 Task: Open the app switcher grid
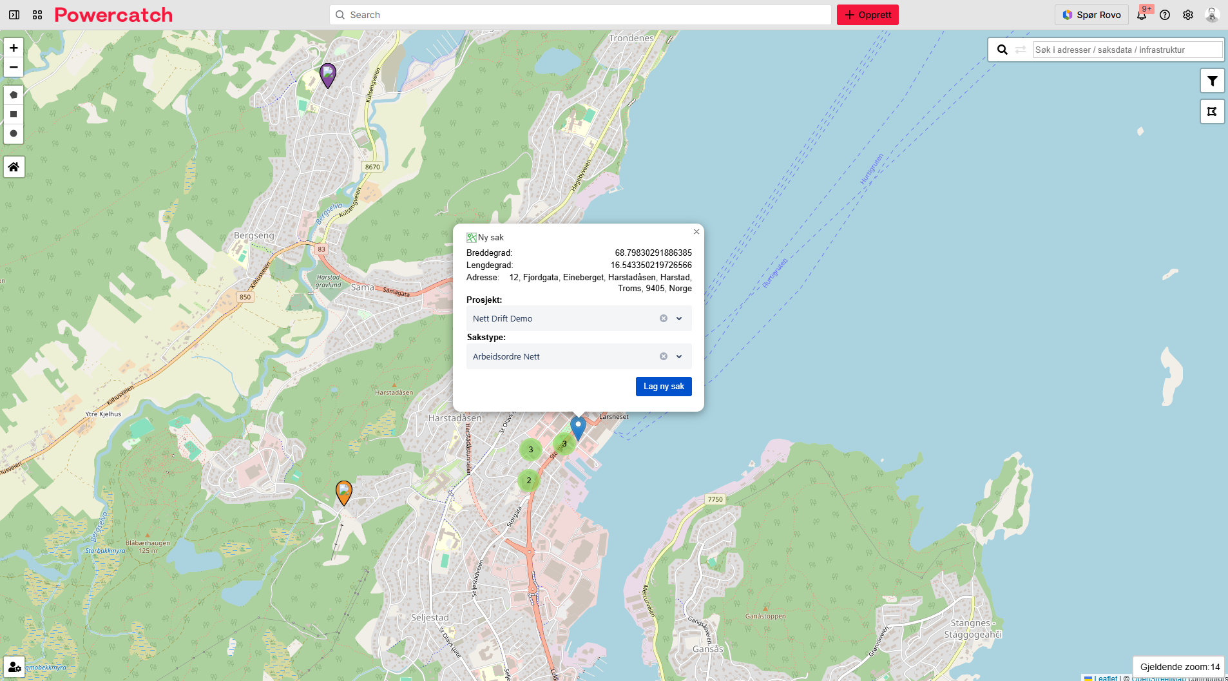click(x=37, y=15)
